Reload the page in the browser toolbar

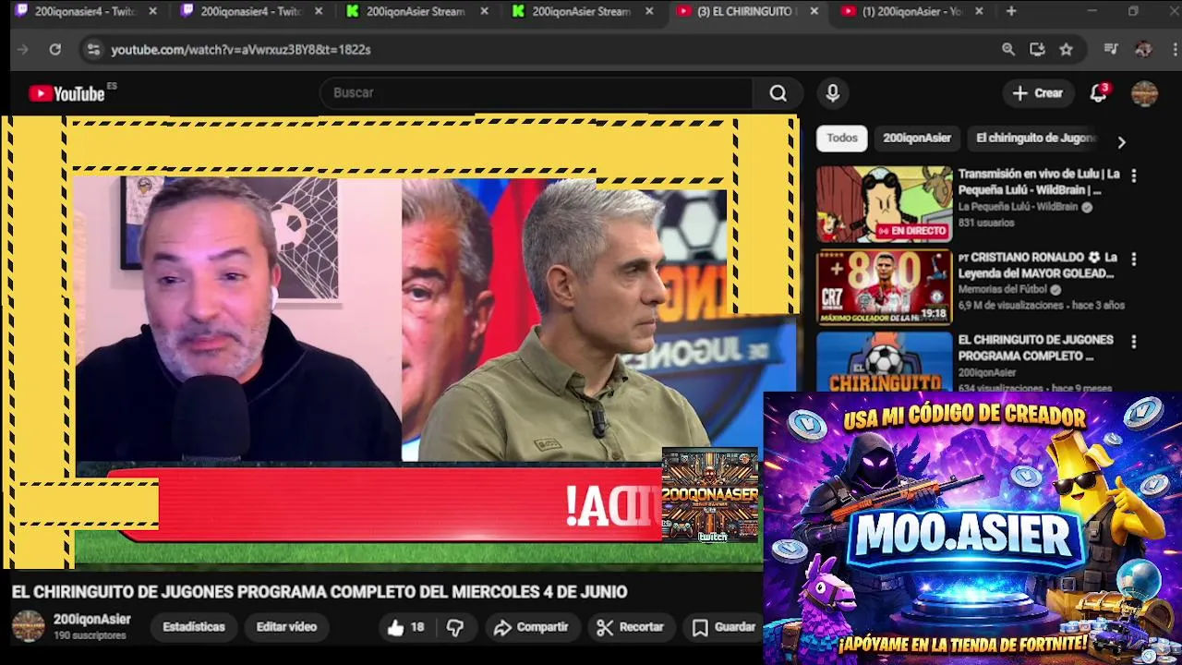54,50
